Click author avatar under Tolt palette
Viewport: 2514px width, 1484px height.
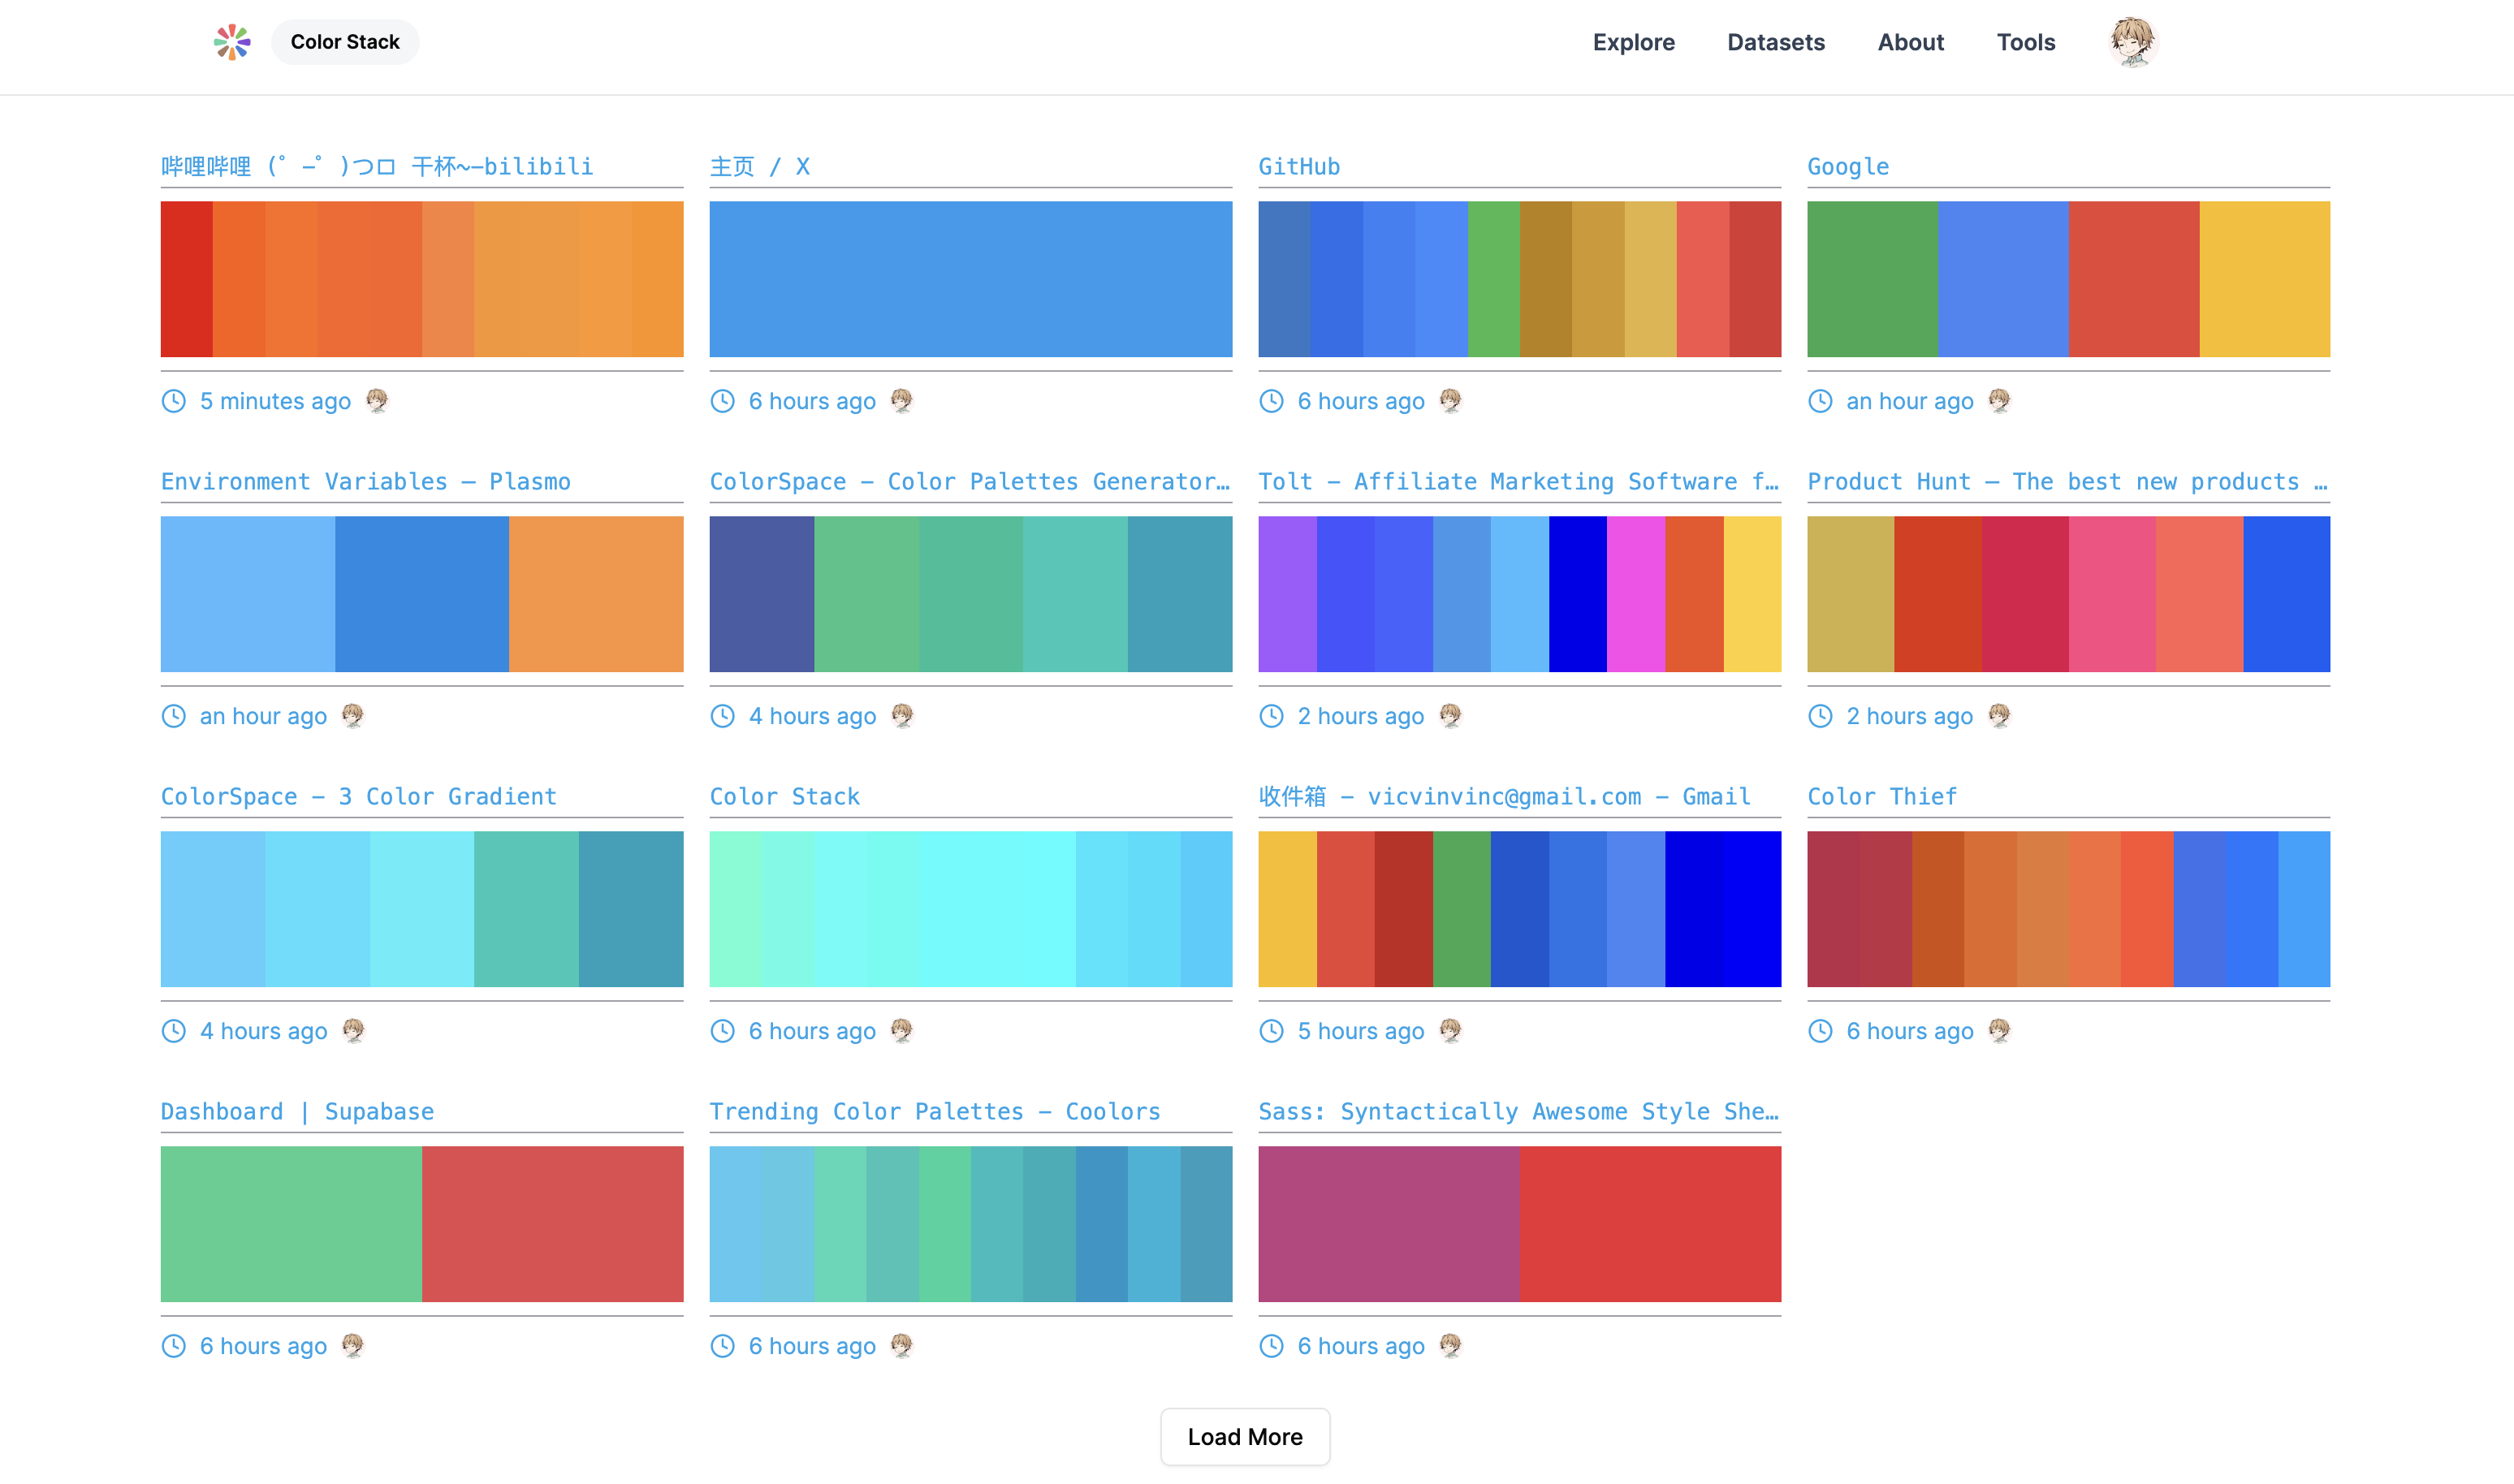pos(1451,716)
